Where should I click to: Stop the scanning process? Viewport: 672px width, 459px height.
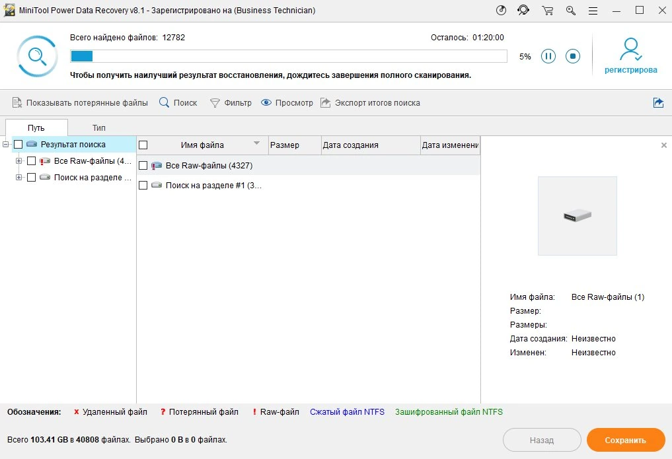573,56
